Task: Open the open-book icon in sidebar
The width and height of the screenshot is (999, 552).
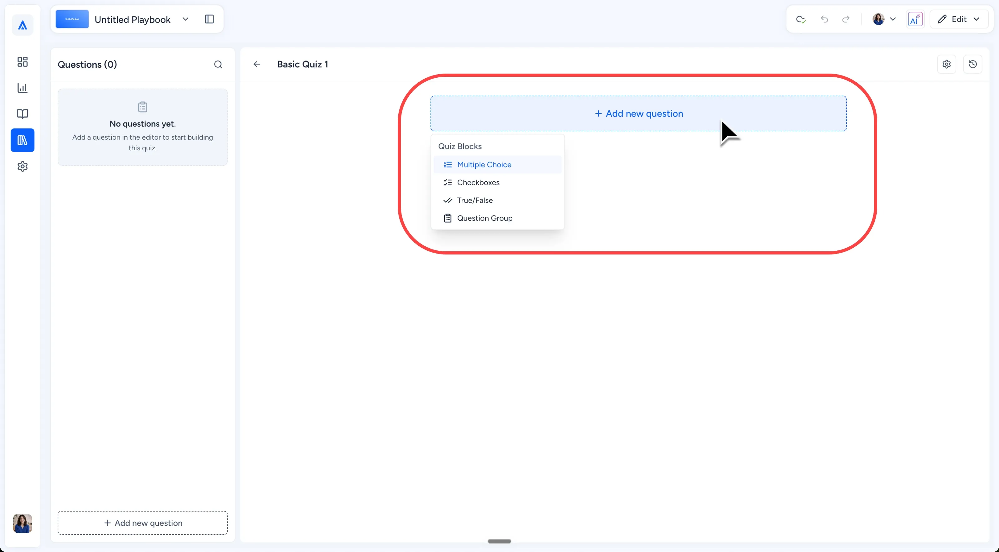Action: pyautogui.click(x=22, y=114)
